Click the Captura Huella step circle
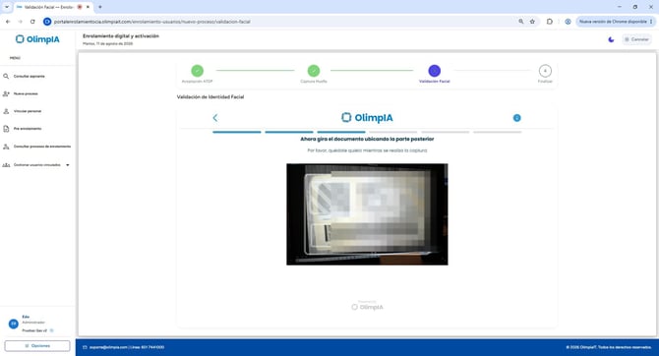The width and height of the screenshot is (659, 356). 314,71
